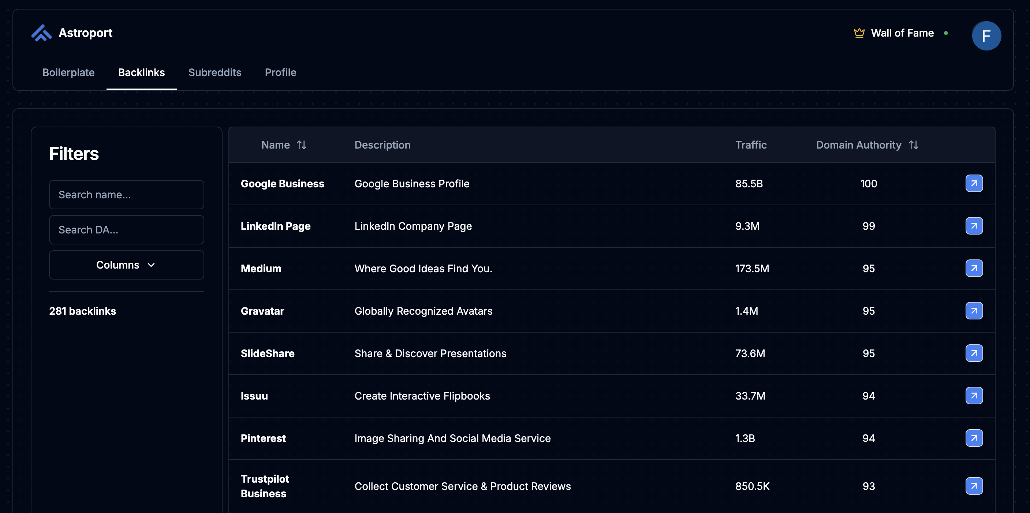Open the Profile tab
Screen dimensions: 1030x513
pyautogui.click(x=281, y=72)
